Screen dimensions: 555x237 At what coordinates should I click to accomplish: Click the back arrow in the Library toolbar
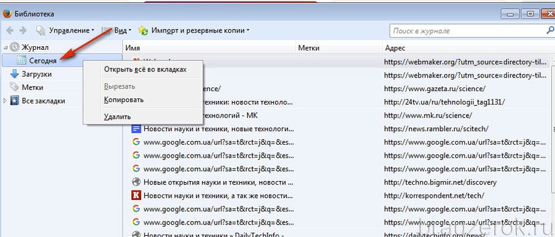pyautogui.click(x=9, y=31)
